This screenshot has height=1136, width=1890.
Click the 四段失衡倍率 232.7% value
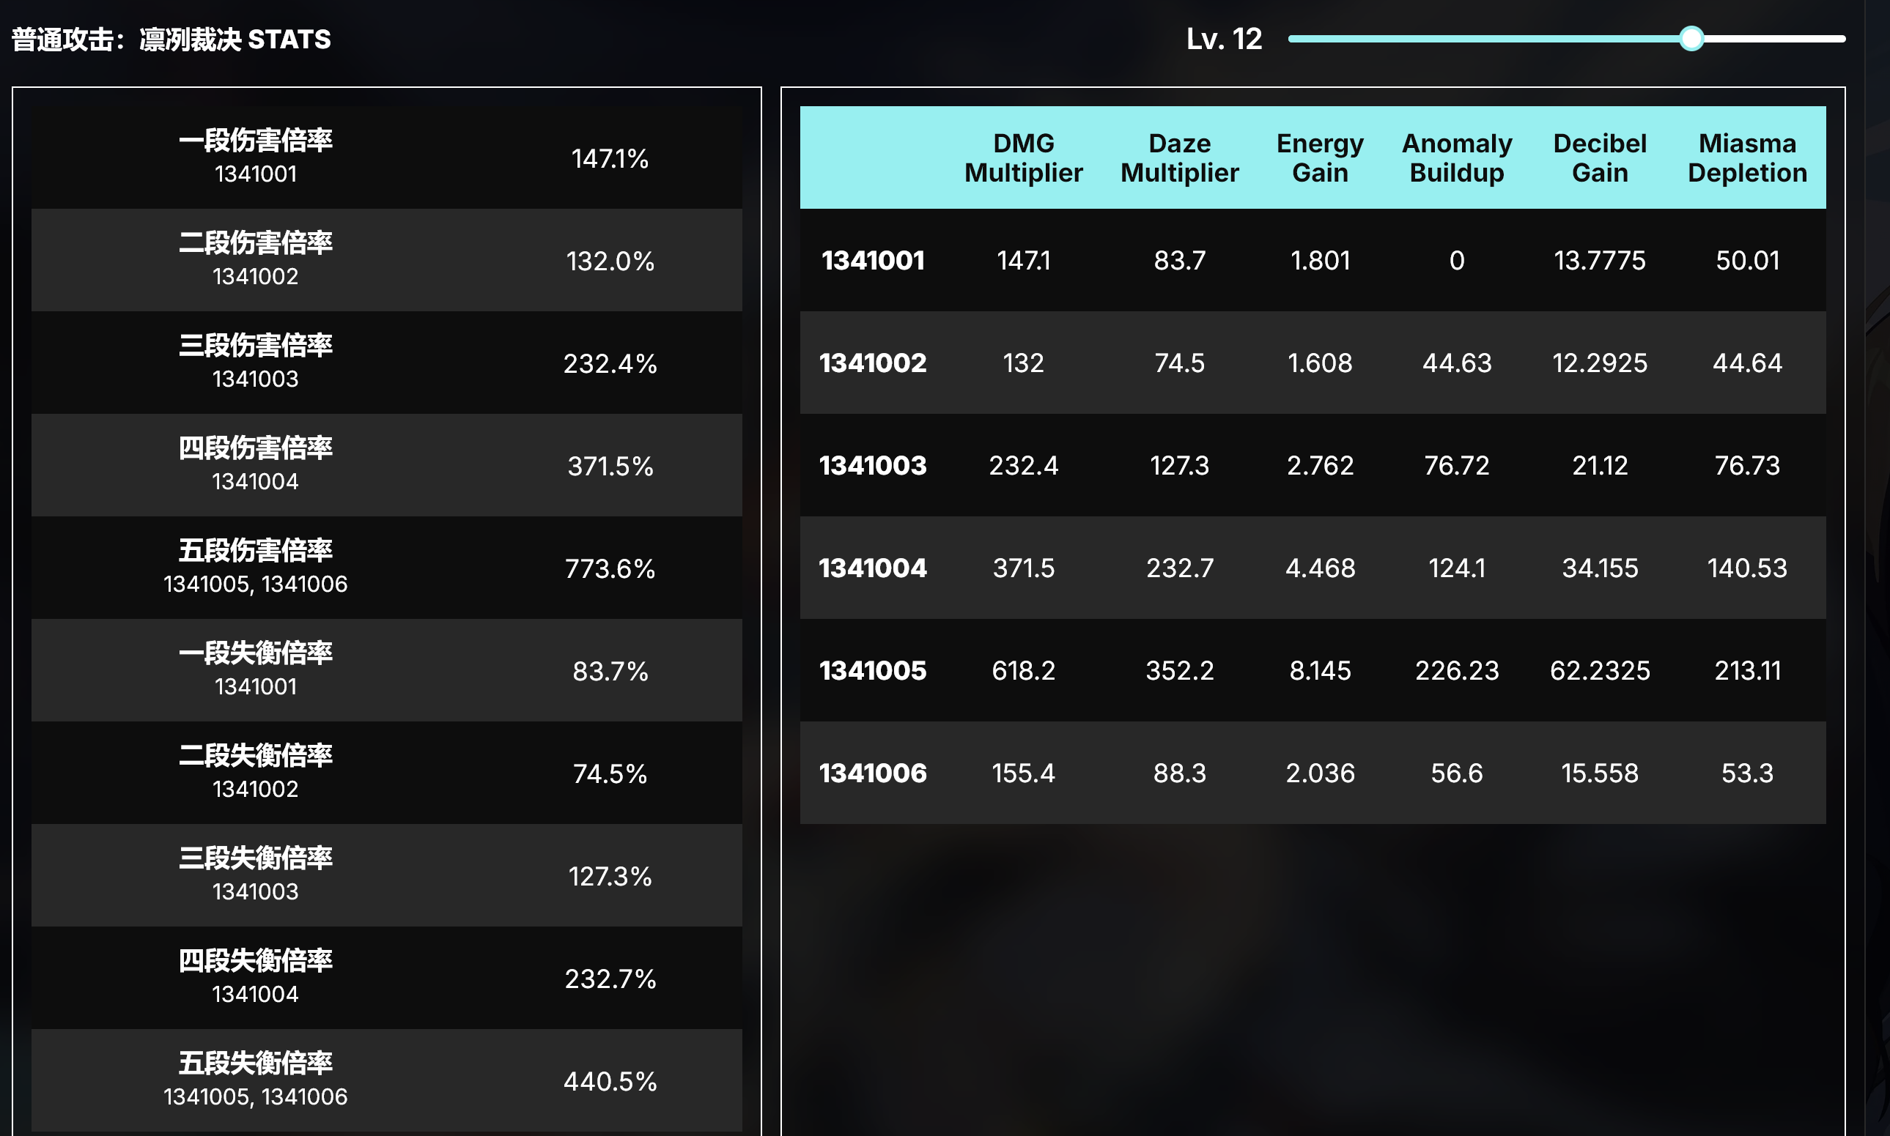coord(610,979)
